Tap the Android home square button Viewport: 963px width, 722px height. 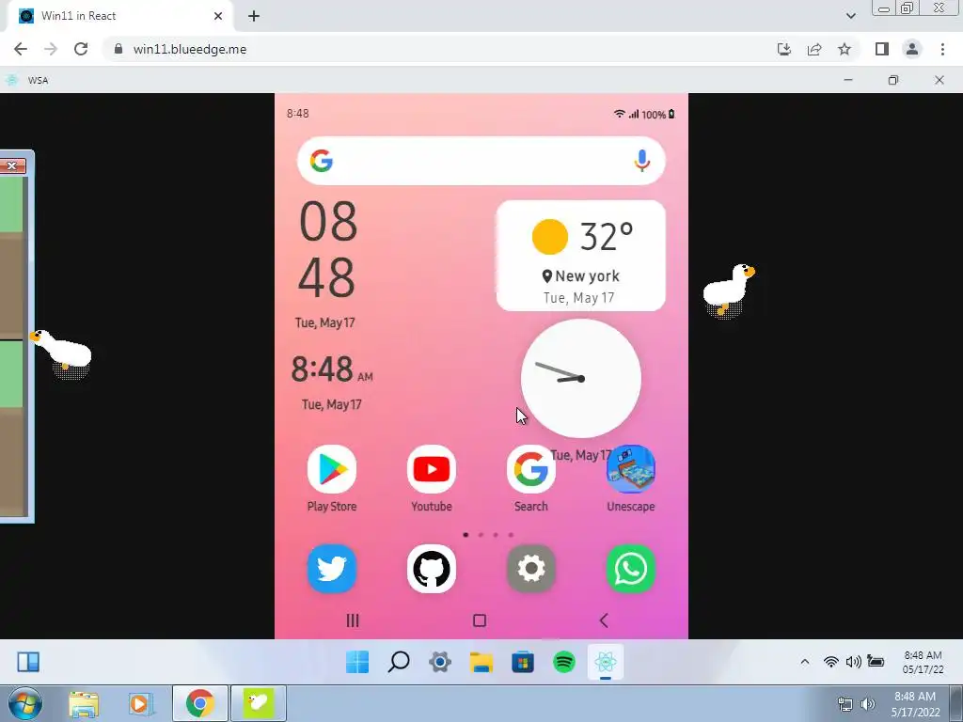480,620
